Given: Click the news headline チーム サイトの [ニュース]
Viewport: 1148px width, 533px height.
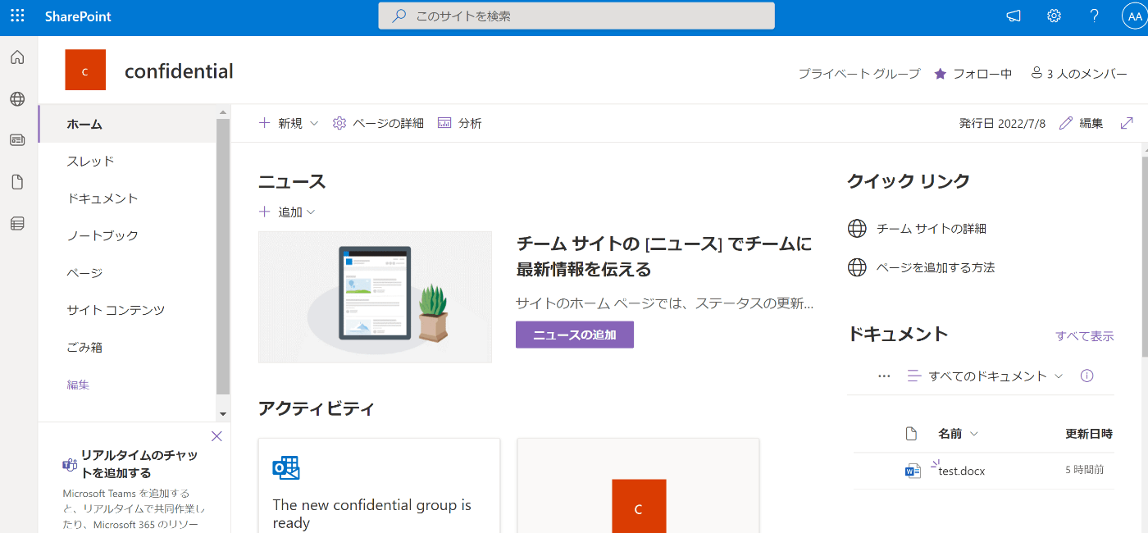Looking at the screenshot, I should (x=664, y=256).
